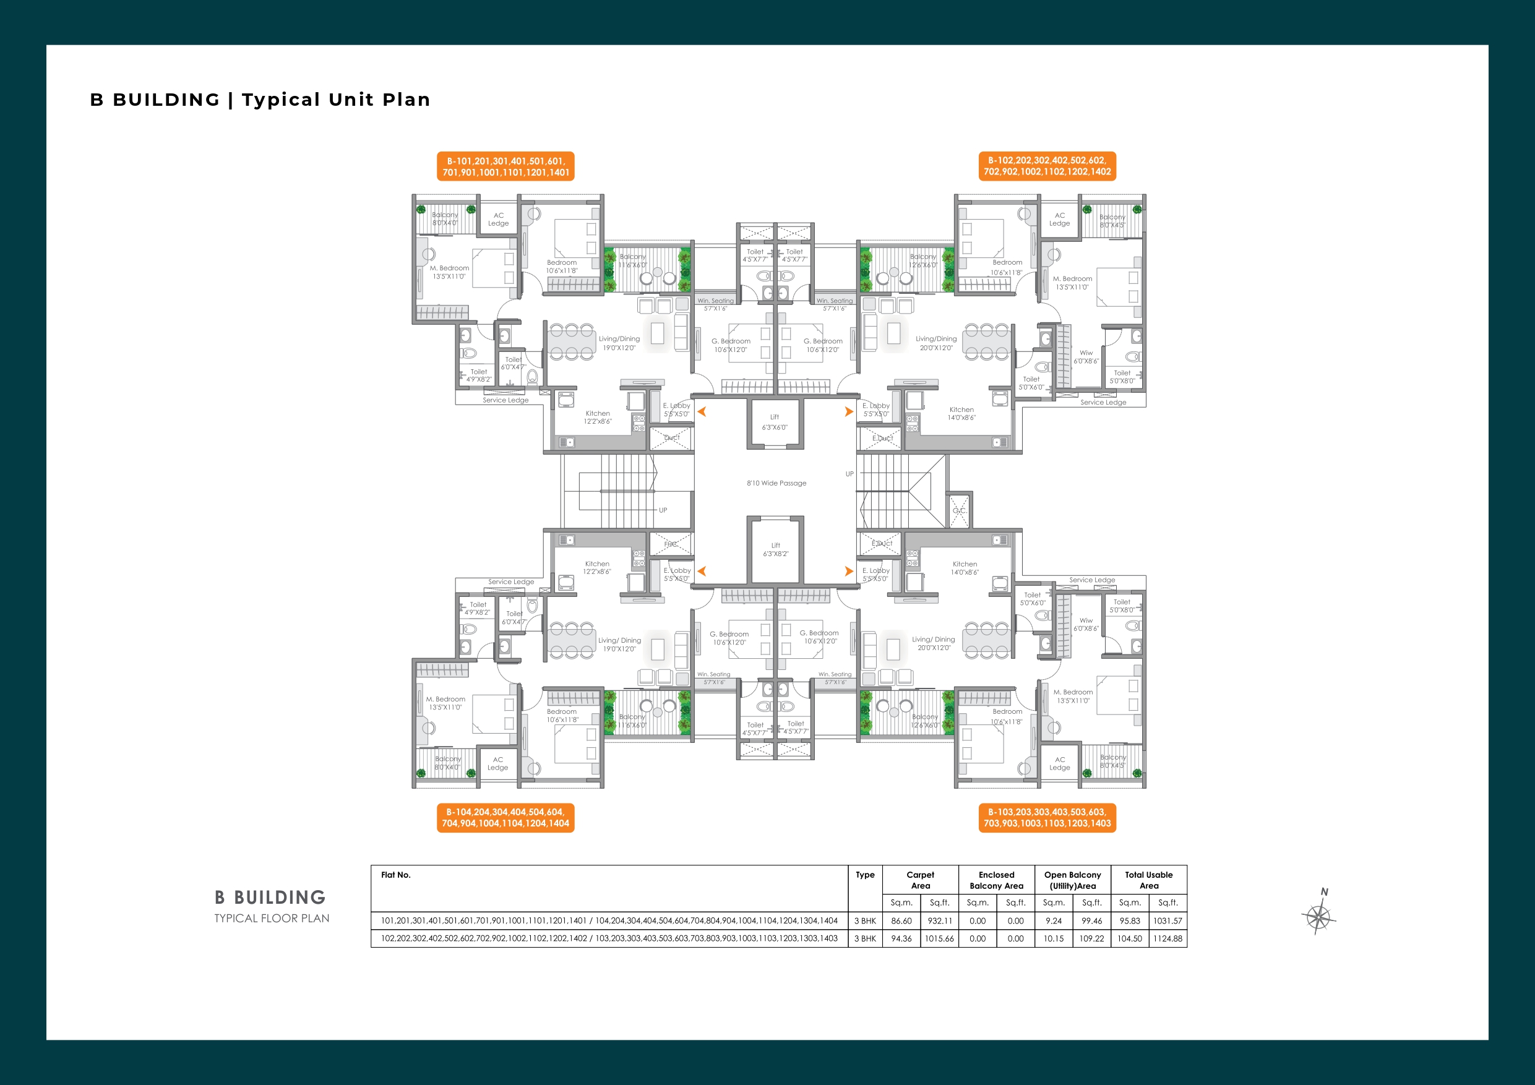Screen dimensions: 1535x1085
Task: Select the upper Lift 6'3"X6'0" box
Action: tap(775, 423)
